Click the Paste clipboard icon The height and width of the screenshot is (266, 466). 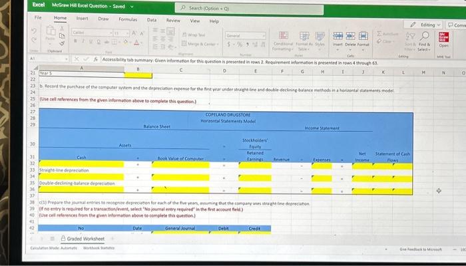tap(50, 31)
